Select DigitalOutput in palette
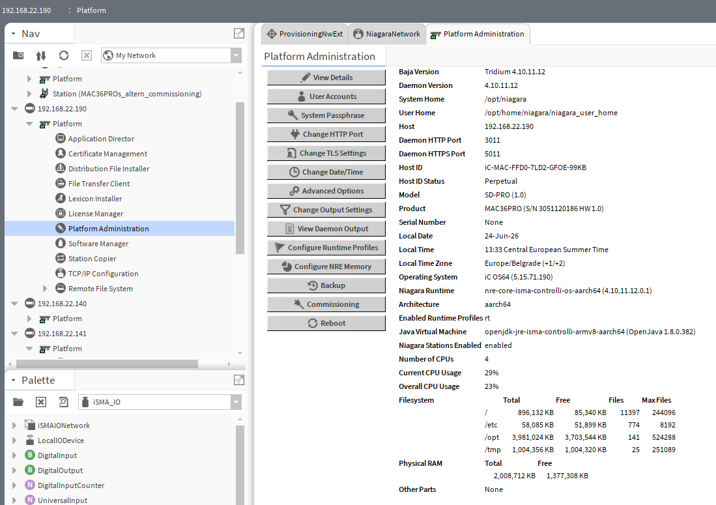Viewport: 716px width, 505px height. (x=54, y=470)
